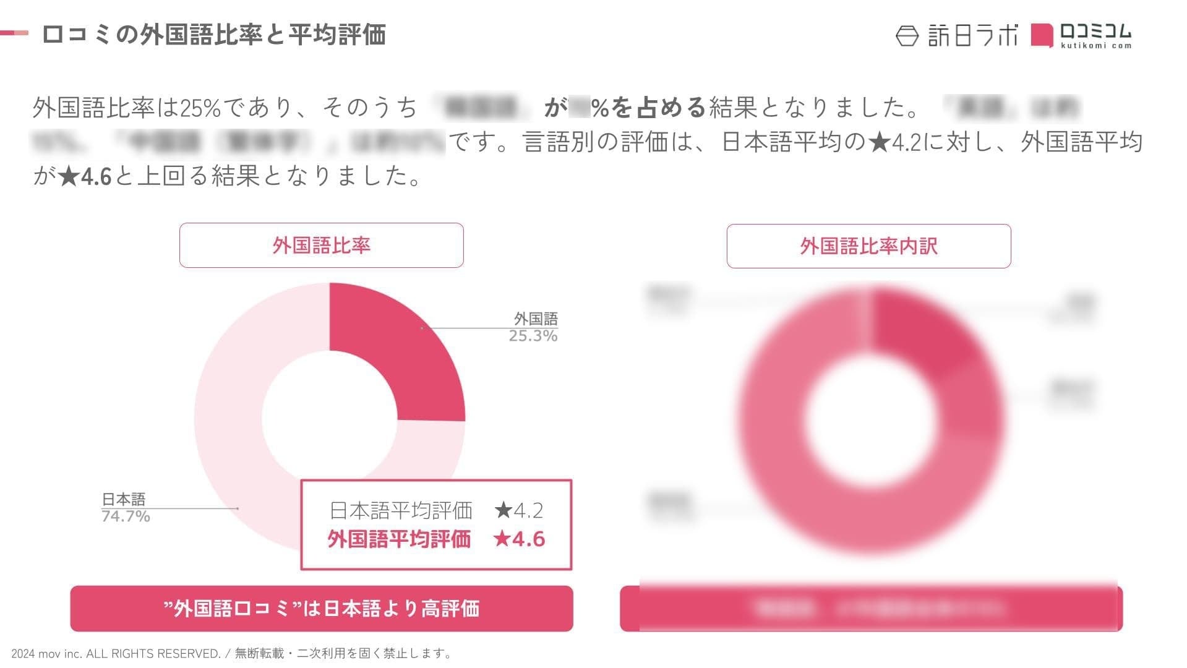Click the 日本語 74.7% chart label
The width and height of the screenshot is (1187, 668).
click(x=125, y=508)
